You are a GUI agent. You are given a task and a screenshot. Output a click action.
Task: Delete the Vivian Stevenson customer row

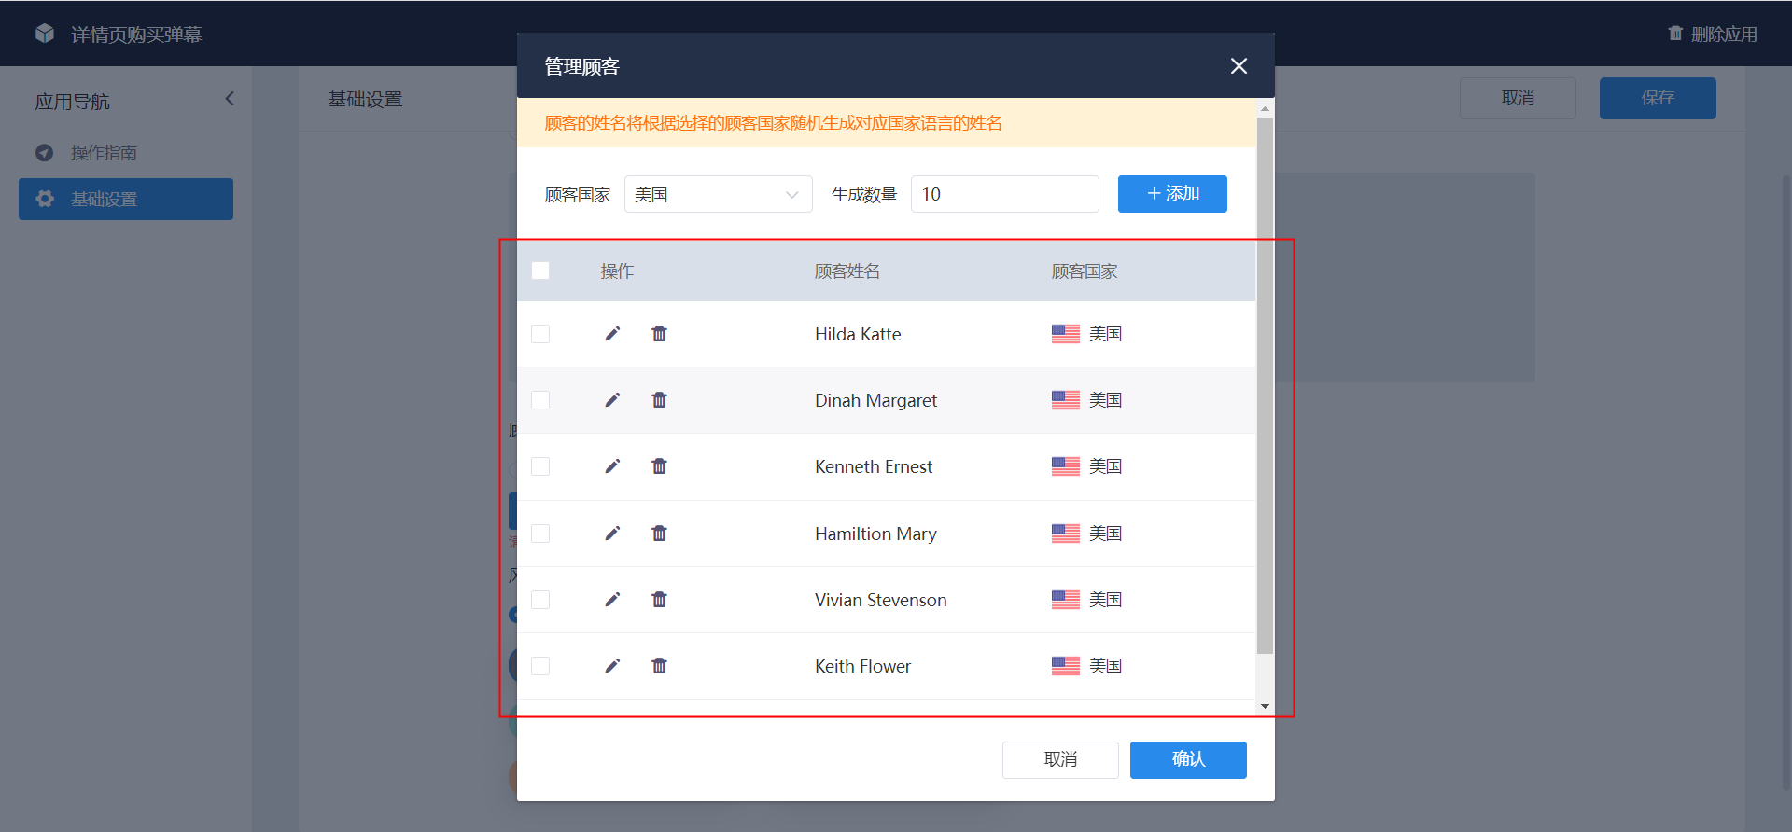coord(659,600)
